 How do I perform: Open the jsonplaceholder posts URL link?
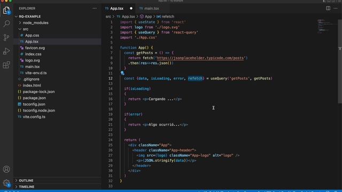200,58
